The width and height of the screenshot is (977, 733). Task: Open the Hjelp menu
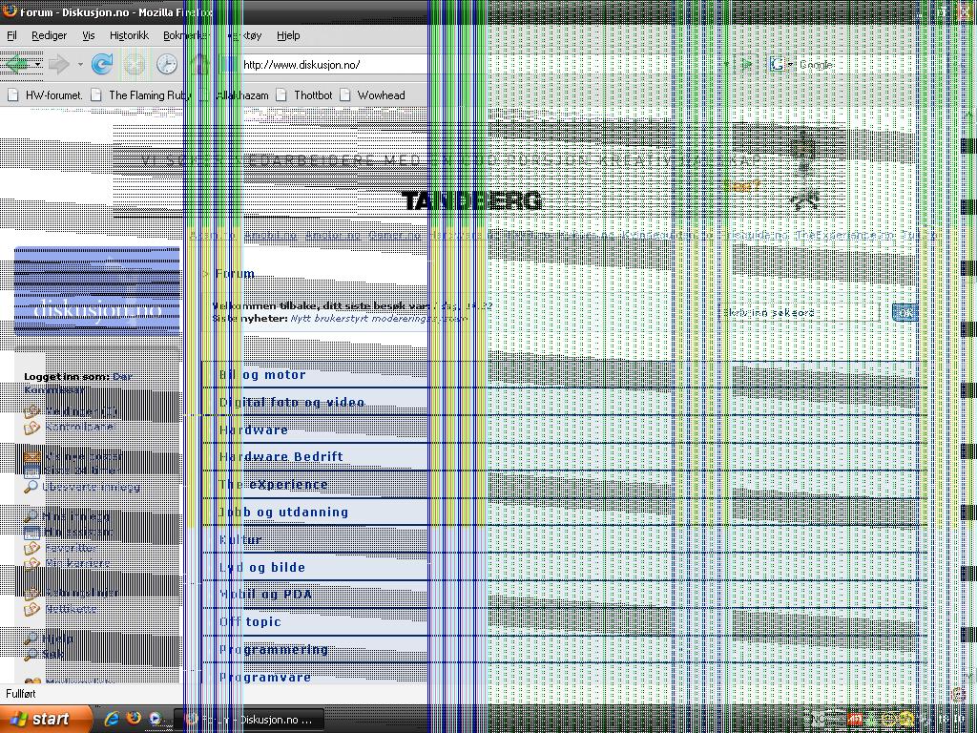pyautogui.click(x=288, y=35)
